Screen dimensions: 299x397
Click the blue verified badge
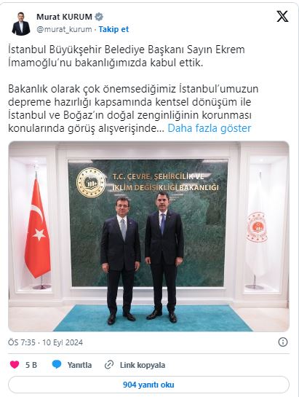pyautogui.click(x=99, y=17)
